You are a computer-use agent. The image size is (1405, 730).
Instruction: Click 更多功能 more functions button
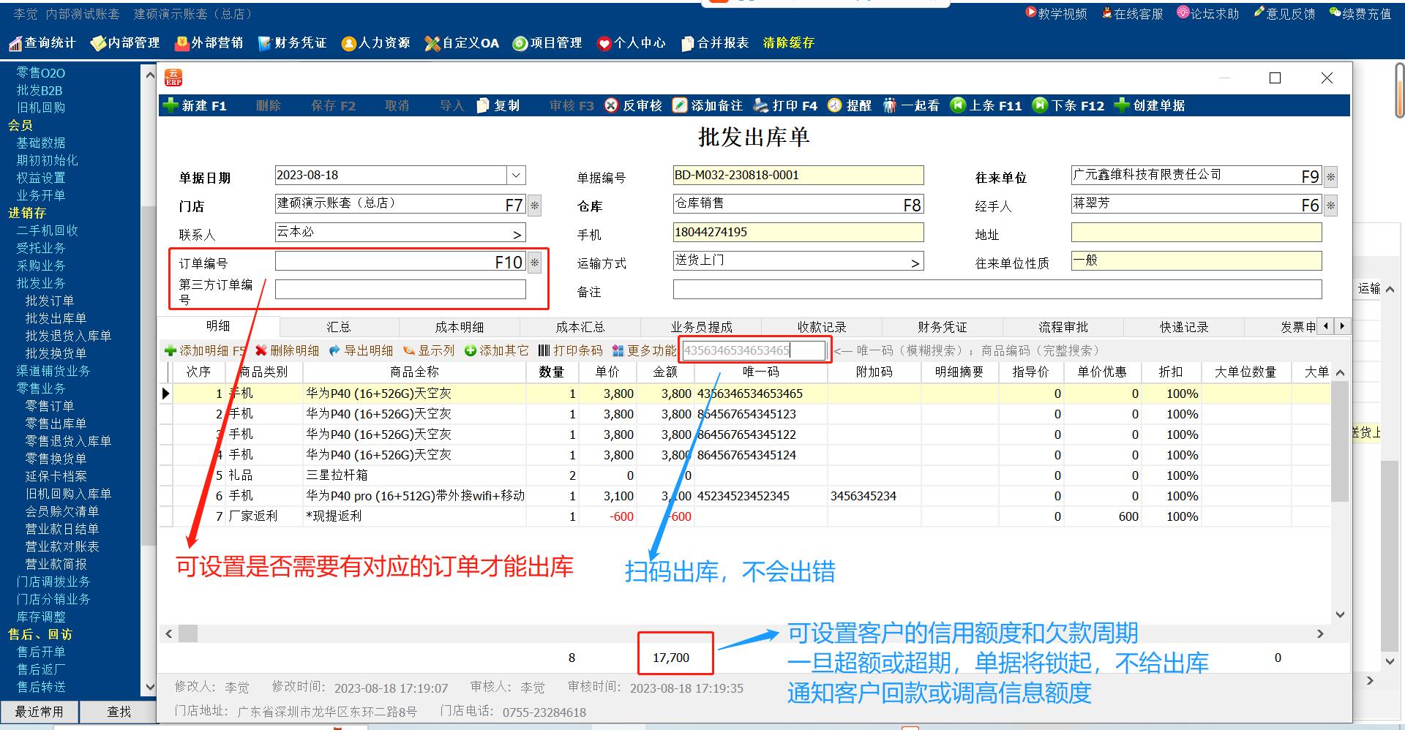tap(645, 351)
